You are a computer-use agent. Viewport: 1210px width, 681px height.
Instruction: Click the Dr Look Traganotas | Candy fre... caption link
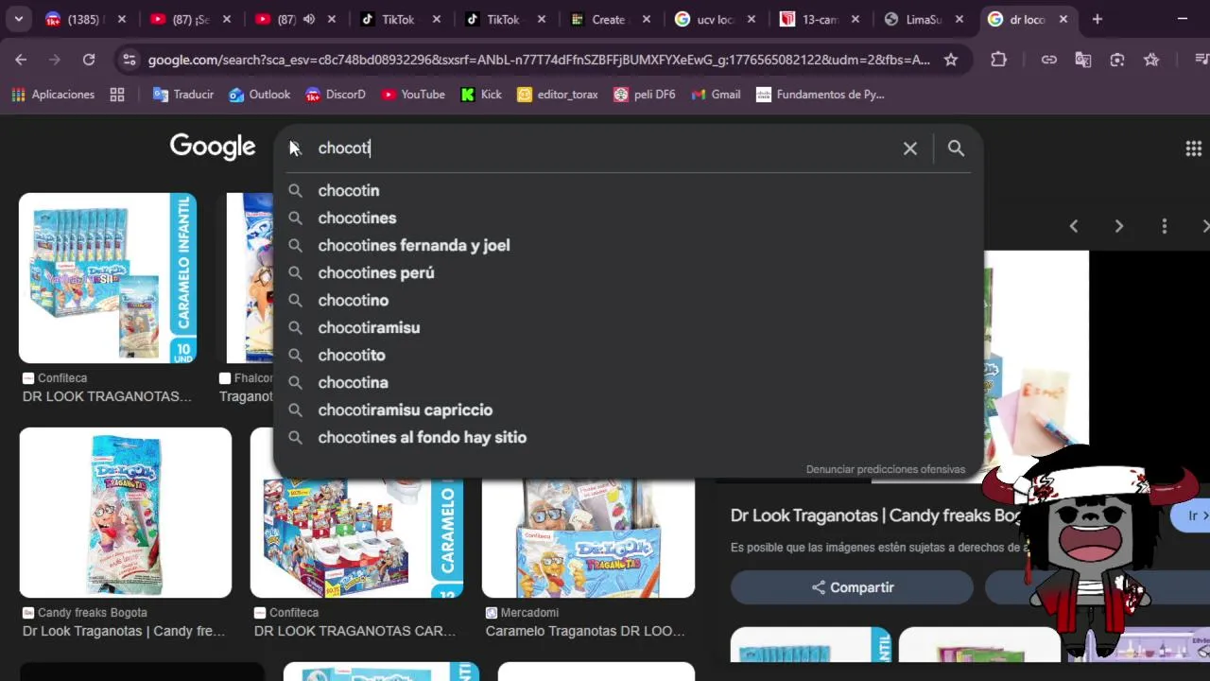click(x=124, y=631)
